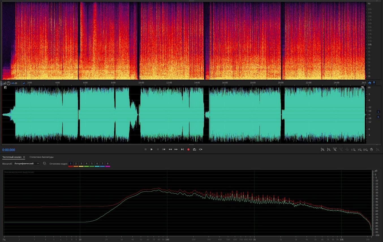
Task: Click the Fade In handle on waveform
Action: [x=5, y=87]
